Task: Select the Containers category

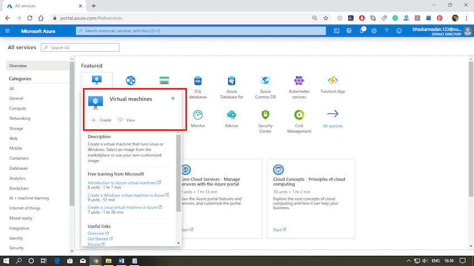Action: coord(19,158)
